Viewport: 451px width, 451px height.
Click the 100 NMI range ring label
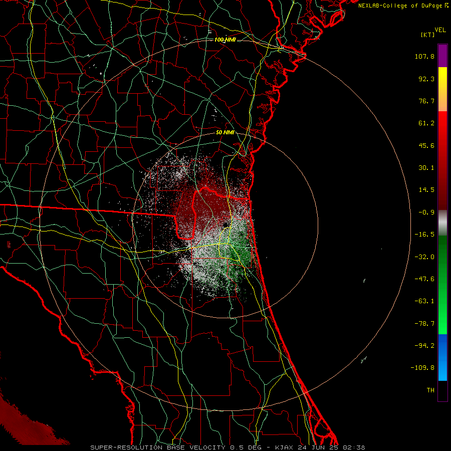225,40
